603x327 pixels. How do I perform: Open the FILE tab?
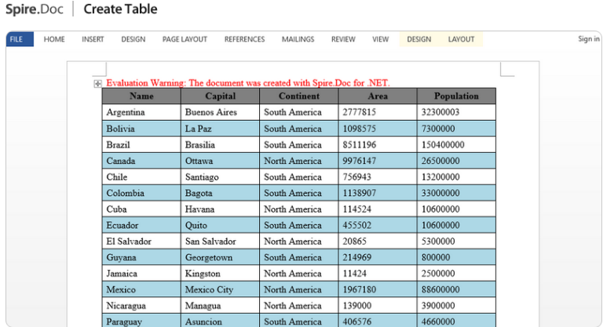coord(20,39)
